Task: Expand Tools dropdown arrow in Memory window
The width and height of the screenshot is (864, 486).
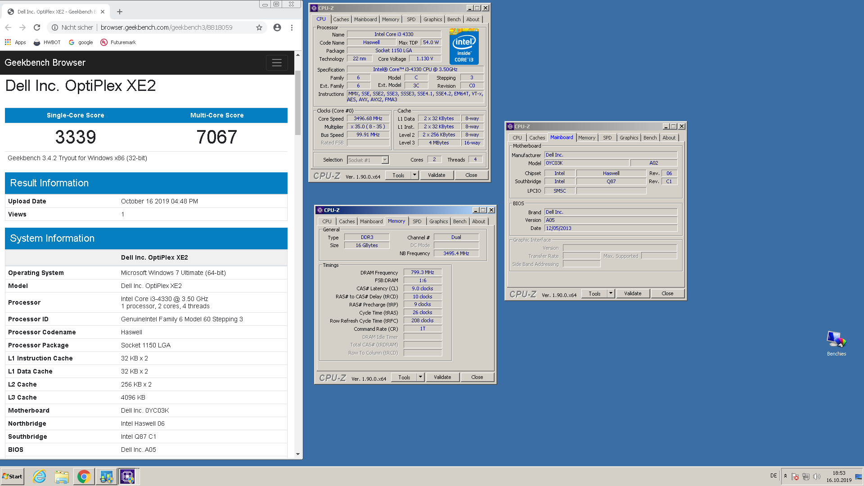Action: coord(420,378)
